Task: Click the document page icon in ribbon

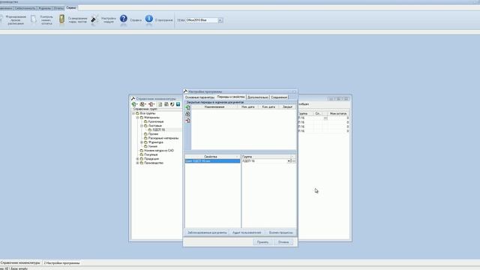Action: click(33, 19)
